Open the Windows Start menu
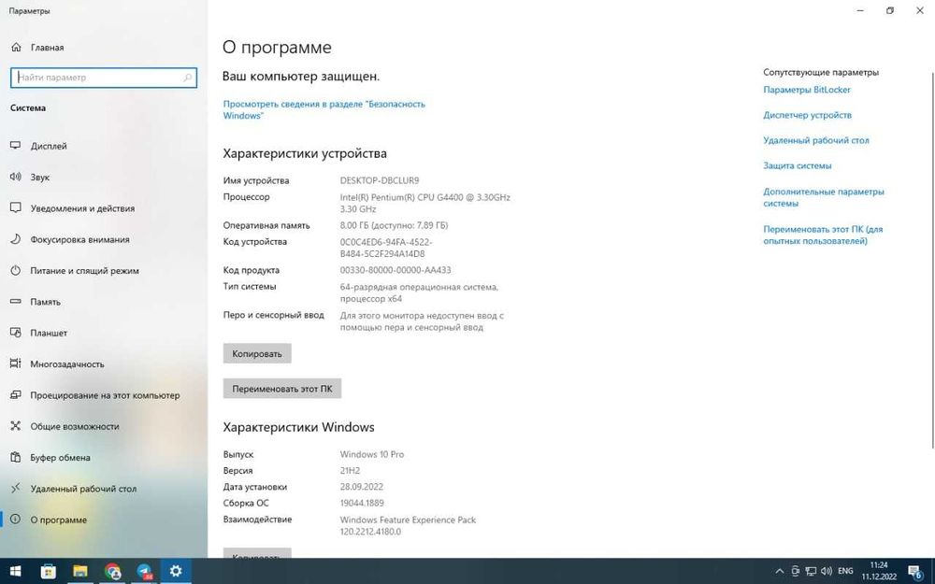Screen dimensions: 935x584 [x=16, y=572]
